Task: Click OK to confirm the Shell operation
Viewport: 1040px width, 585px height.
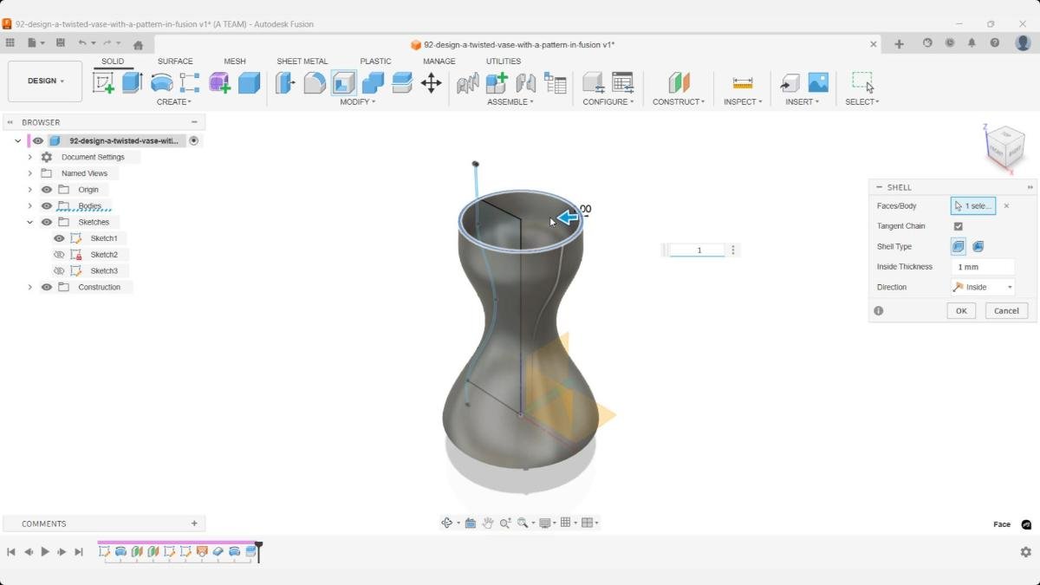Action: (960, 310)
